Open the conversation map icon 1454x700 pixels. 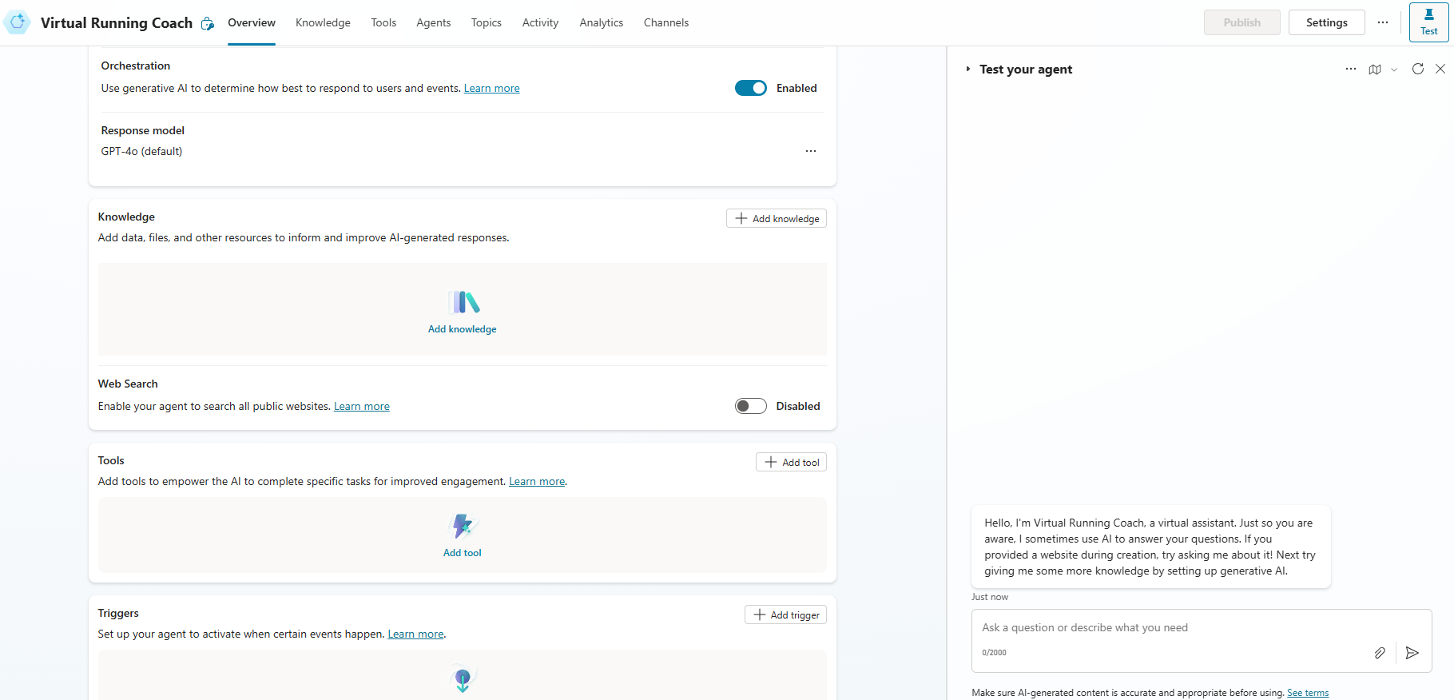[1374, 70]
